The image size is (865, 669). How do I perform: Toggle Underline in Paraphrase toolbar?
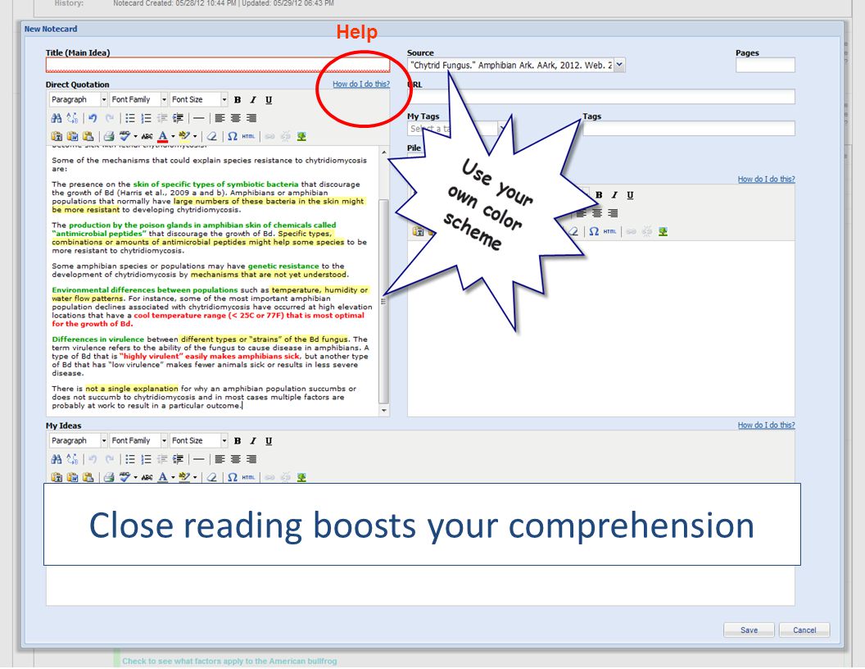pos(630,195)
